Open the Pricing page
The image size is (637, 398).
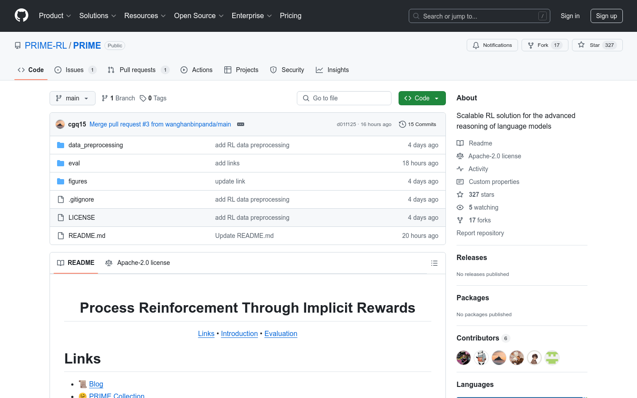(x=291, y=15)
